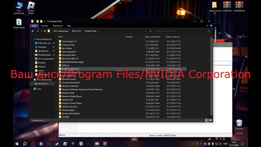
Task: Open the Вид ribbon tab
Action: 69,26
